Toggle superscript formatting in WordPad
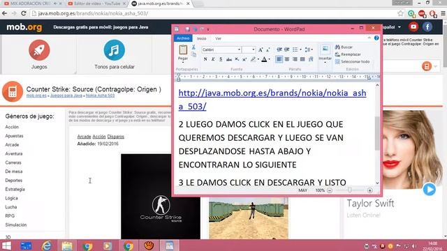447x251 pixels. [244, 59]
